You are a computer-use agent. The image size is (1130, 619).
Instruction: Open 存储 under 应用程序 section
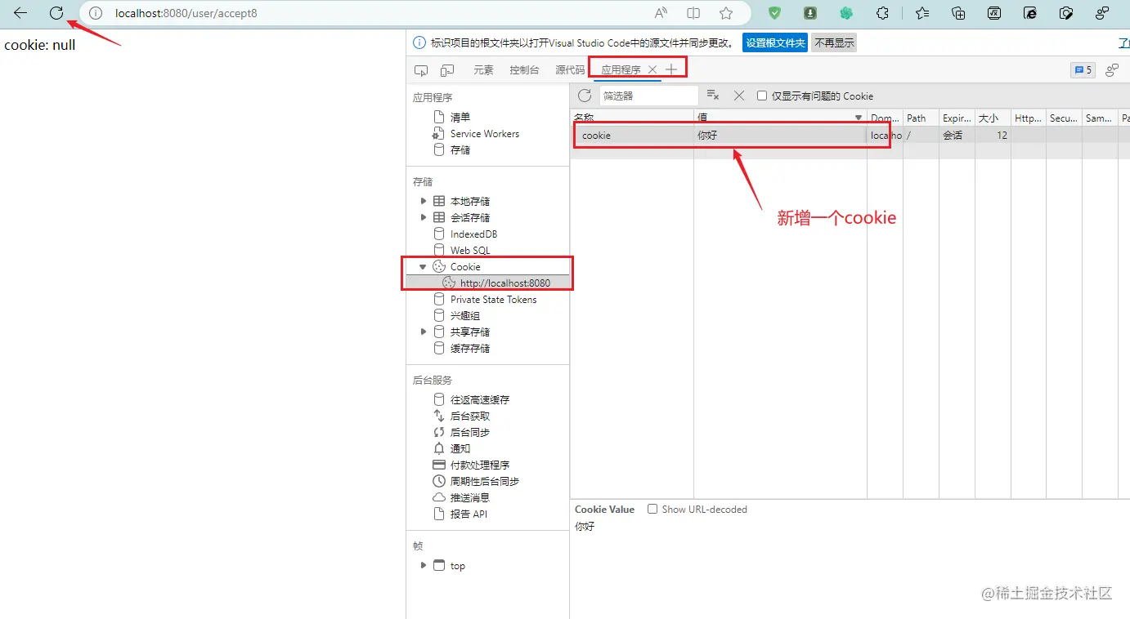click(460, 150)
